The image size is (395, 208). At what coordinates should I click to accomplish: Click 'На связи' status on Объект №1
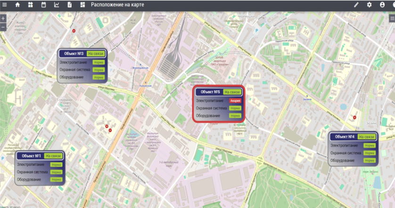tap(53, 156)
